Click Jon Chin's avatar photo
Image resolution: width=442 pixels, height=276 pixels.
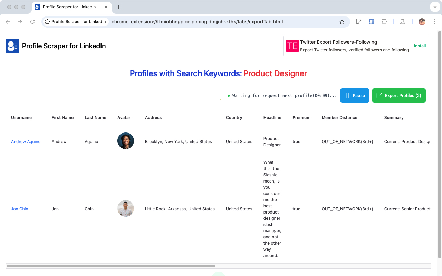point(126,208)
